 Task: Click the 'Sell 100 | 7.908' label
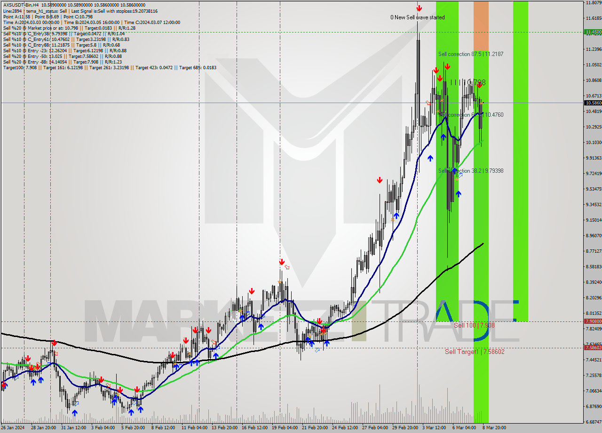[474, 325]
